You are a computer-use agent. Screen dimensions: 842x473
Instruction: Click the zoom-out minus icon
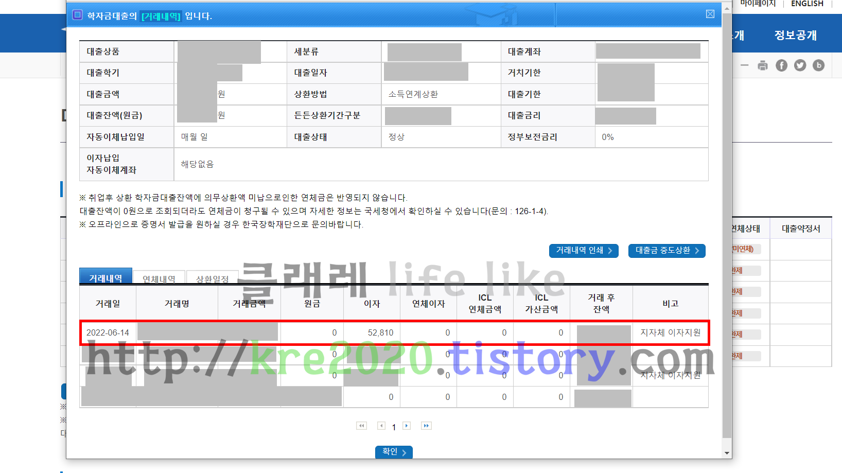coord(744,65)
